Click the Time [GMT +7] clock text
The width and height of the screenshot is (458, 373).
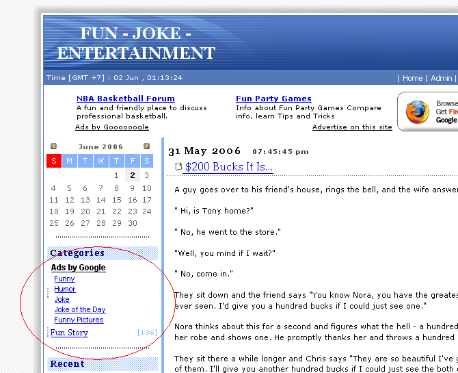pyautogui.click(x=114, y=78)
